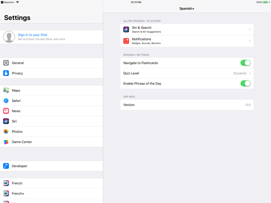Tap the Dynamic quiz level value

pos(240,73)
